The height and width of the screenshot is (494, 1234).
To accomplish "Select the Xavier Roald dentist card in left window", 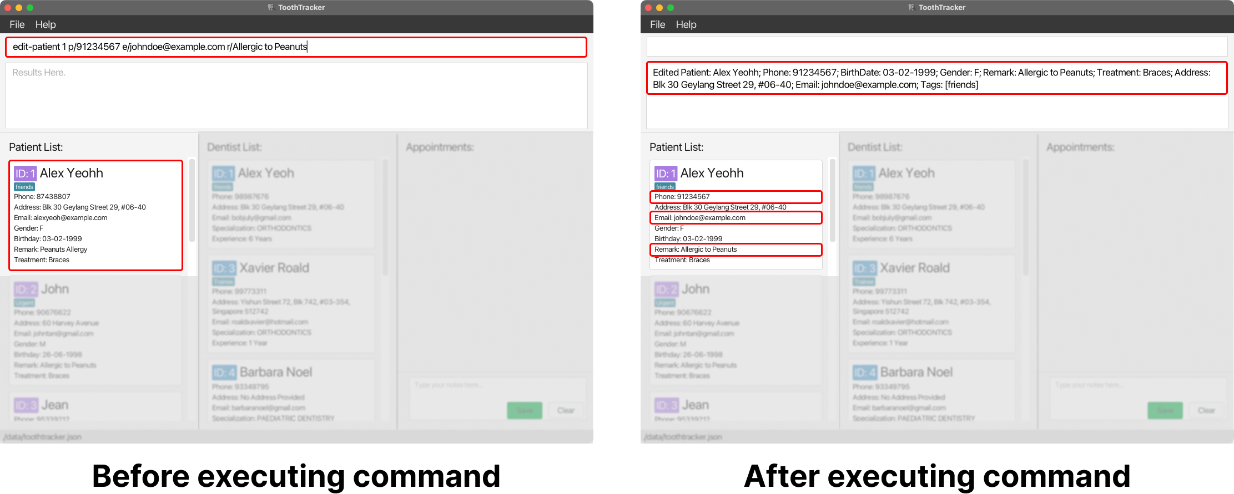I will tap(291, 304).
